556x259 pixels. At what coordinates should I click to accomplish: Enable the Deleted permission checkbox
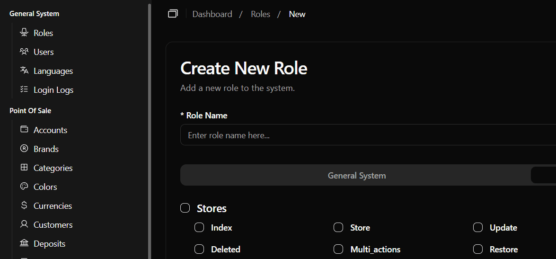(199, 250)
